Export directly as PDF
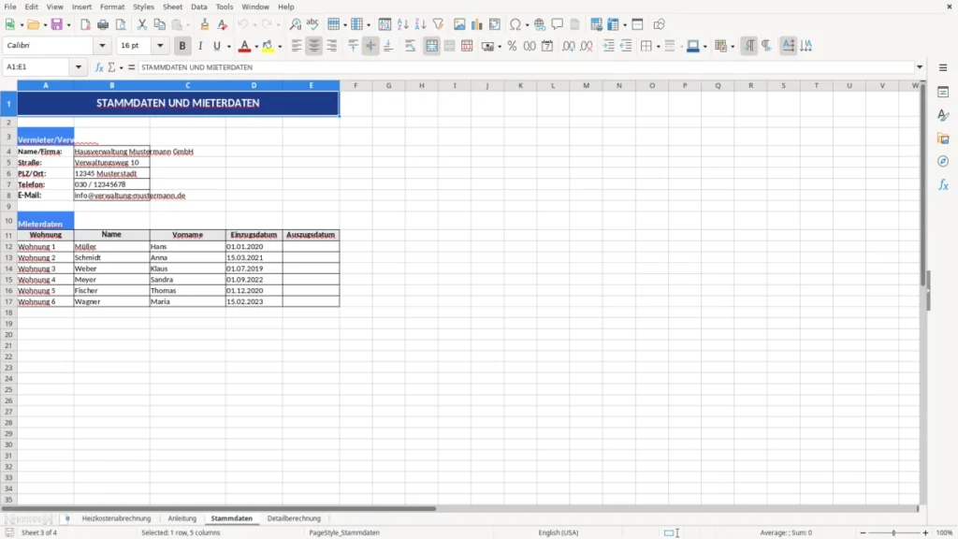 pos(85,24)
